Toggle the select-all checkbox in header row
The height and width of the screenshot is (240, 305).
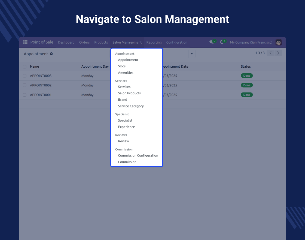pyautogui.click(x=25, y=67)
